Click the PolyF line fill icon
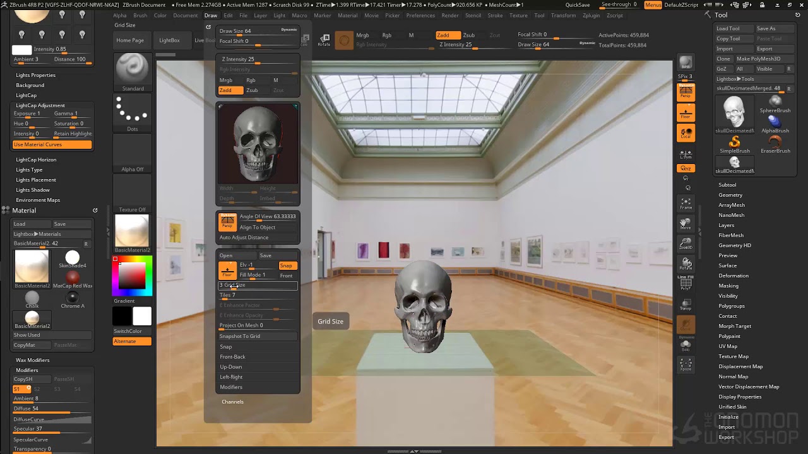This screenshot has height=454, width=808. pyautogui.click(x=686, y=284)
